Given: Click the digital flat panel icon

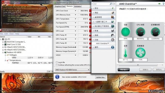Looking at the screenshot, I should click(113, 26).
